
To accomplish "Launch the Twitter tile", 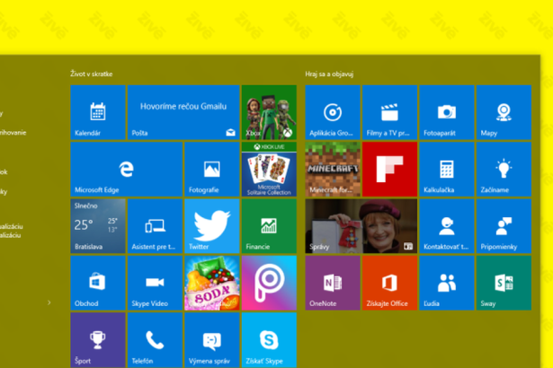I will 212,226.
